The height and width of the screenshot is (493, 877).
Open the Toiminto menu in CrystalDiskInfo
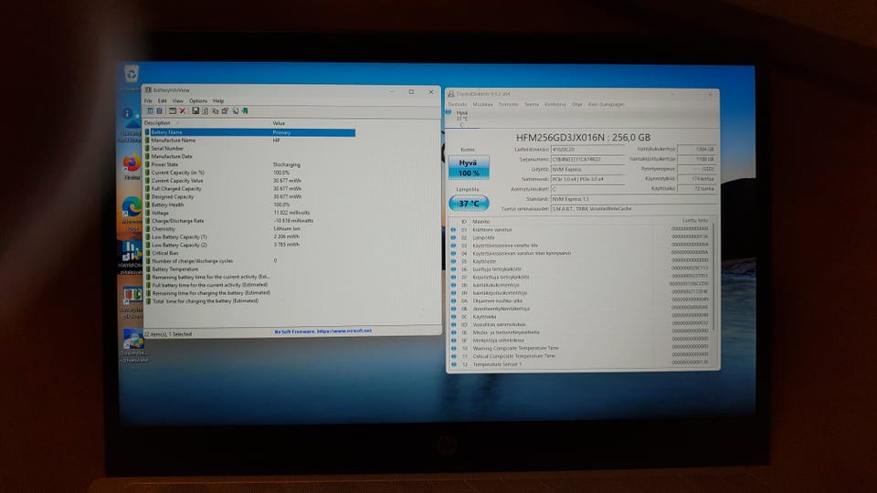(509, 104)
